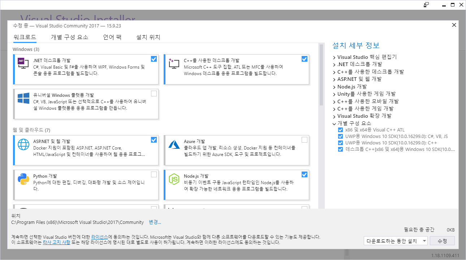Expand ASP.NET 및 웹 개발 details
The image size is (466, 260).
point(334,79)
